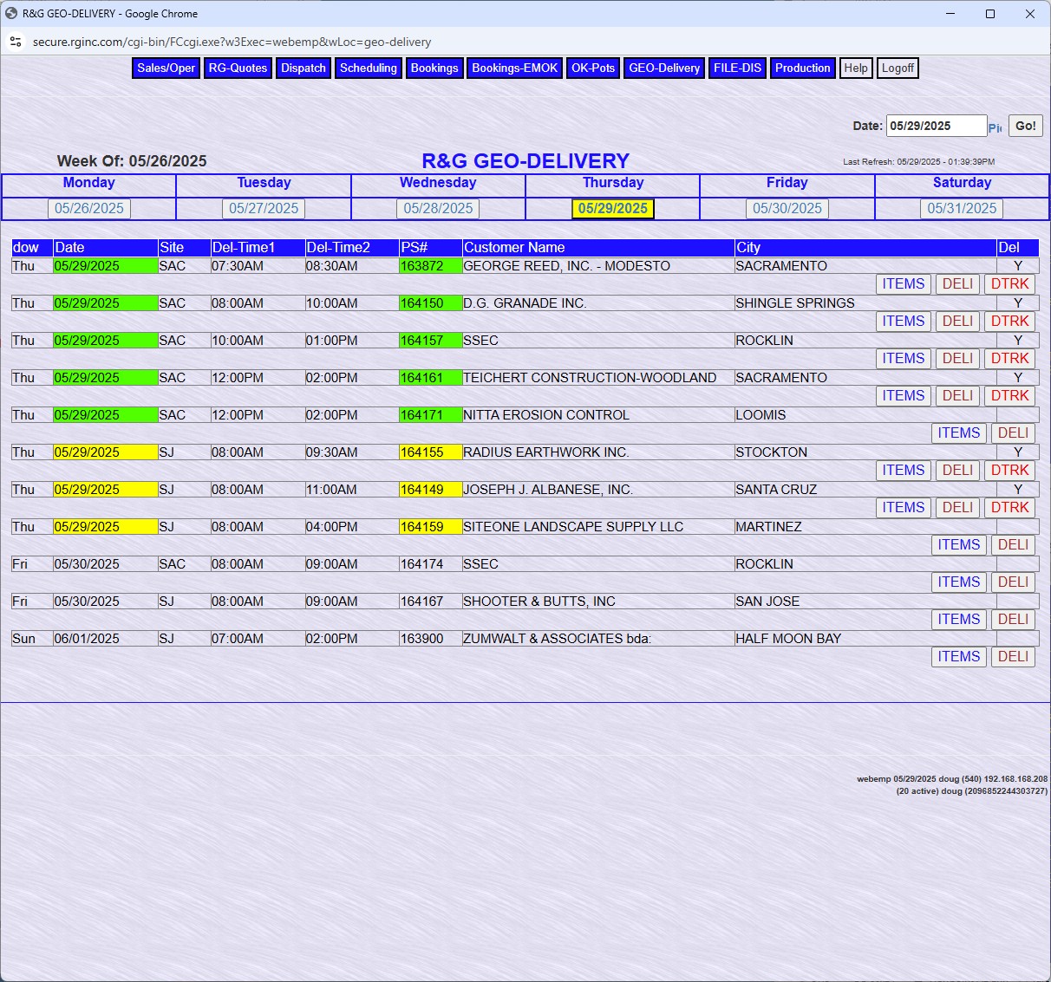Image resolution: width=1051 pixels, height=982 pixels.
Task: Open the site information icon in address bar
Action: click(x=15, y=42)
